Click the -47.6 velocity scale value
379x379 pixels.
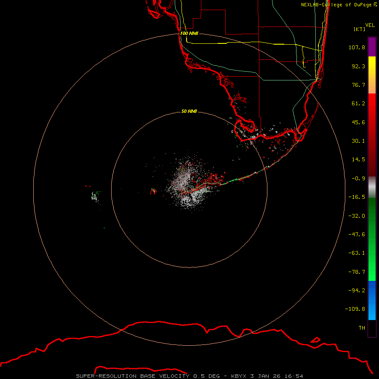[357, 235]
